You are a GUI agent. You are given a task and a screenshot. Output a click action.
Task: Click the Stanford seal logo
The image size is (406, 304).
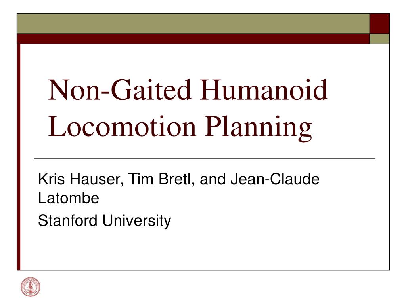(x=31, y=287)
